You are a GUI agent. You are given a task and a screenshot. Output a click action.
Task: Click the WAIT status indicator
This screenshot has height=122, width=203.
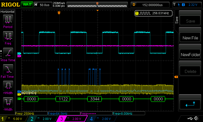27,5
